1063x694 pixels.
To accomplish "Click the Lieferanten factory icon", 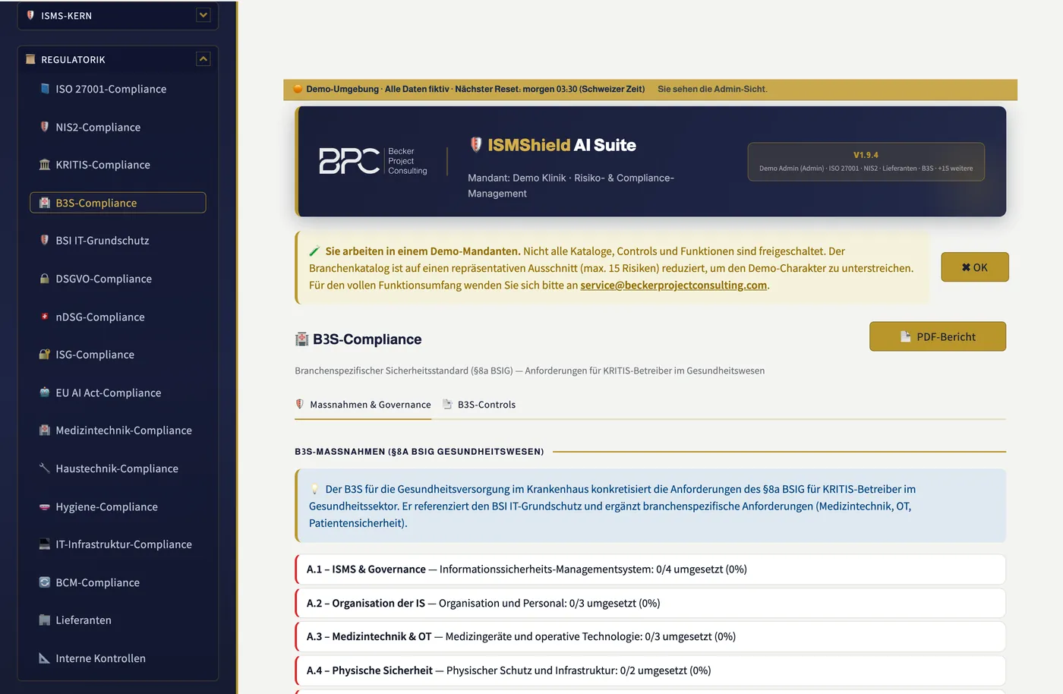I will click(x=45, y=620).
